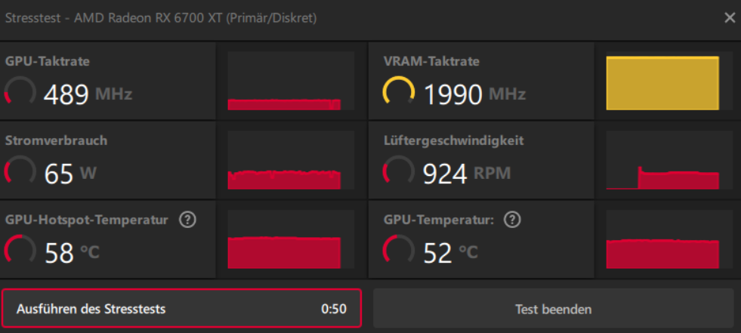Click the Ausführen des Stresstests progress bar
The height and width of the screenshot is (333, 741).
point(181,309)
